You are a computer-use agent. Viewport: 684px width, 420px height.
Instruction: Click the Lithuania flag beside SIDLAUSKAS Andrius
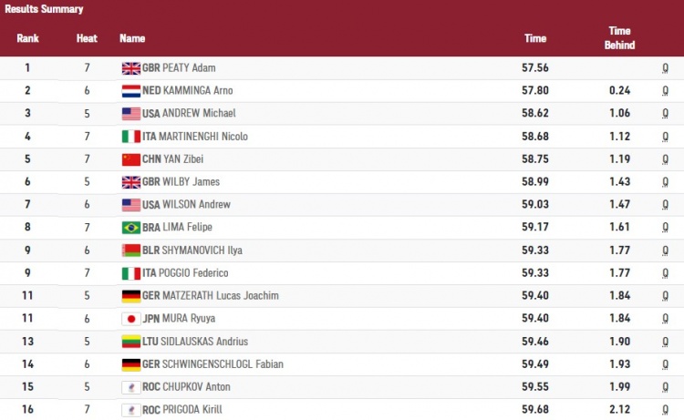click(130, 342)
